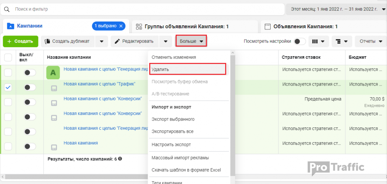The height and width of the screenshot is (184, 387).
Task: Click the 'Поиск и фильтр' search field
Action: click(x=142, y=9)
